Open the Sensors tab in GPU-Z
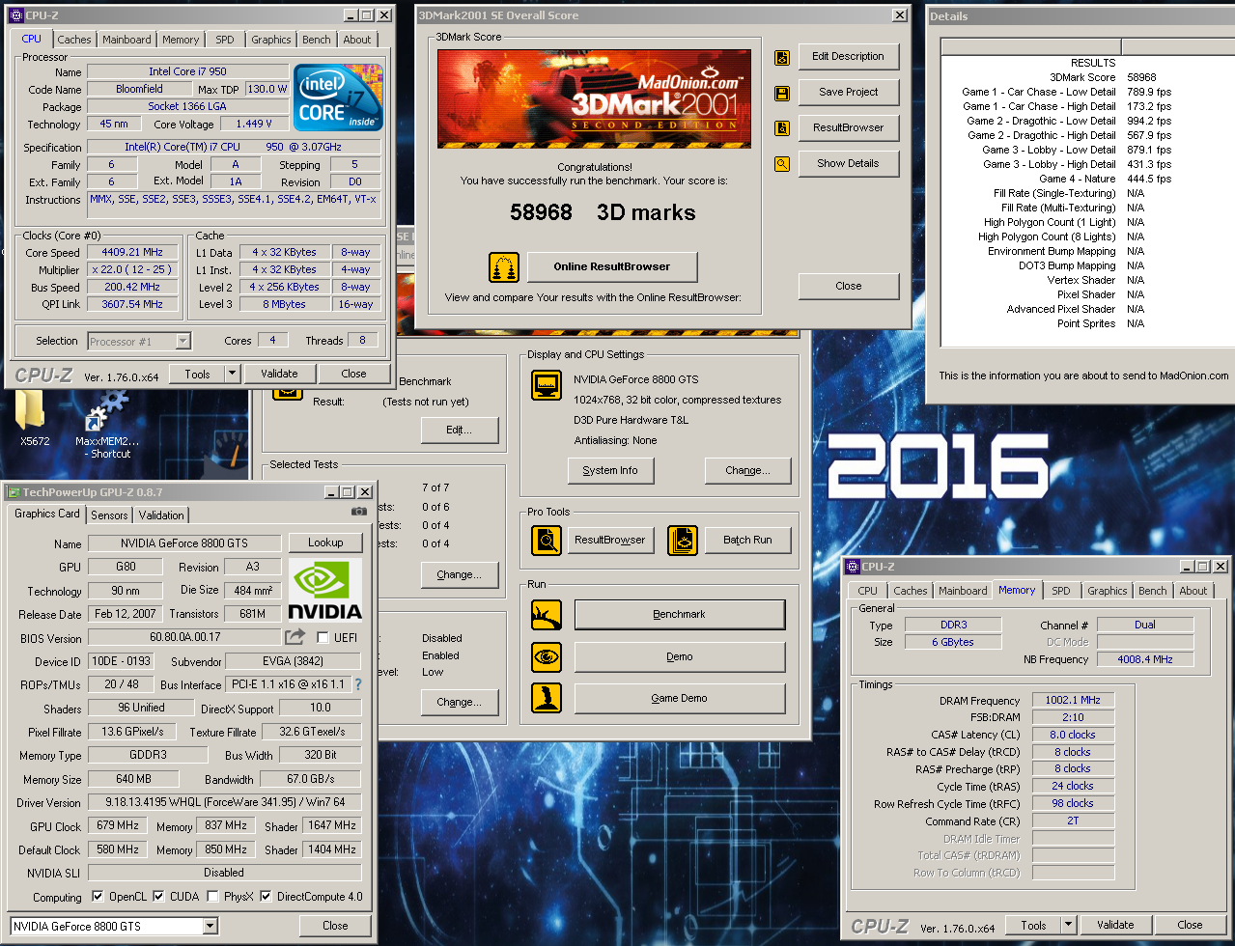Viewport: 1235px width, 946px height. point(109,515)
